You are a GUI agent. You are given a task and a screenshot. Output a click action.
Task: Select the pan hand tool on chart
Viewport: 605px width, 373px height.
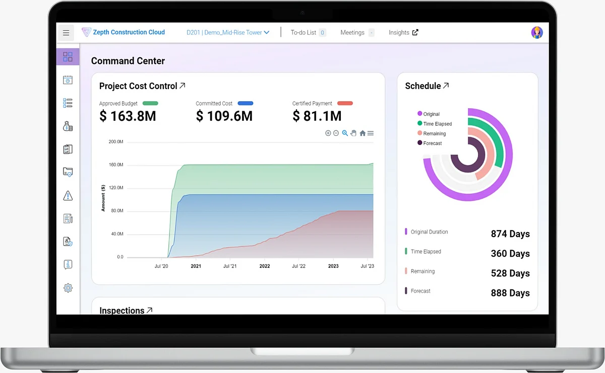point(353,133)
